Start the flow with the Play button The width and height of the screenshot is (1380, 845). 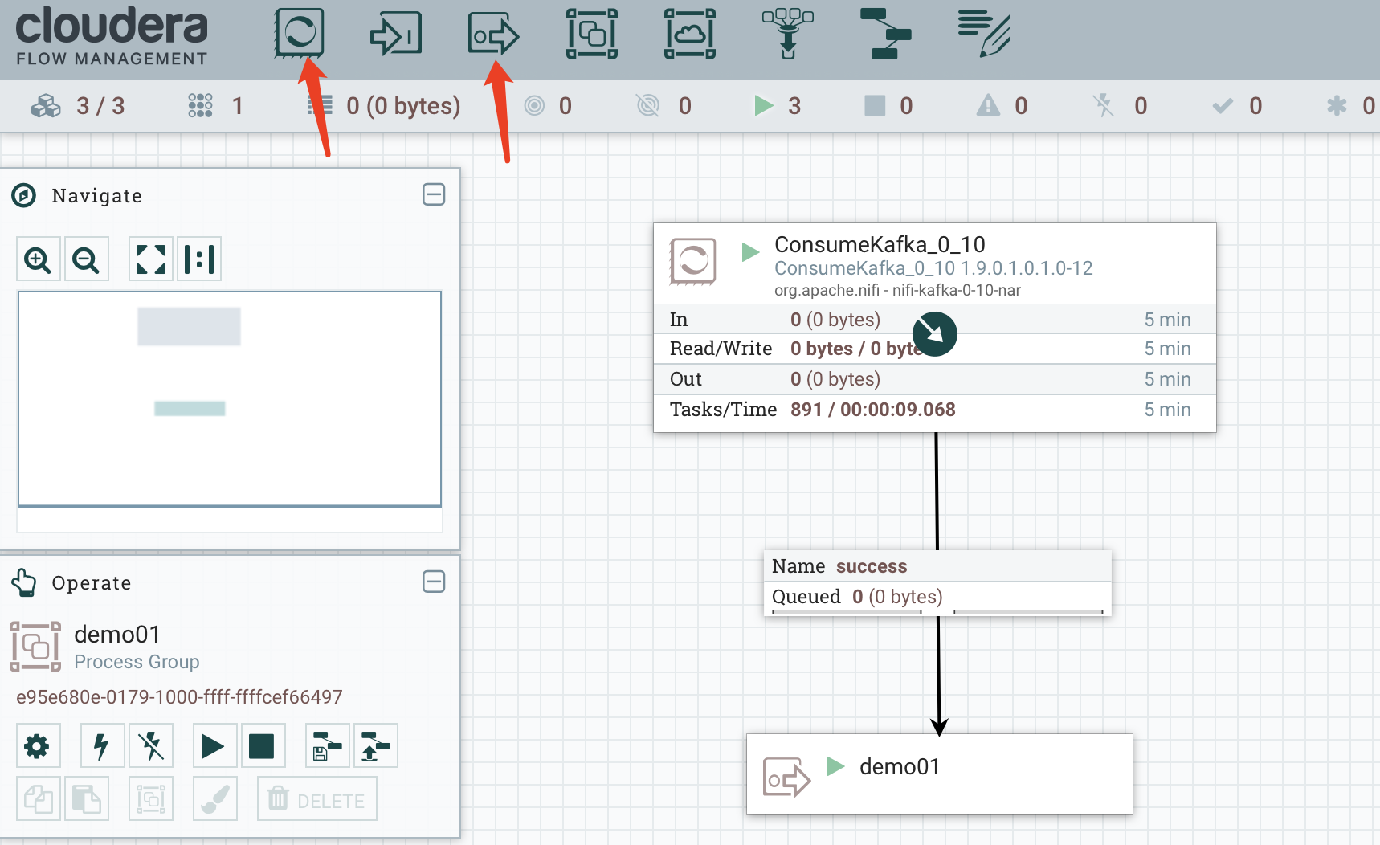[x=214, y=746]
